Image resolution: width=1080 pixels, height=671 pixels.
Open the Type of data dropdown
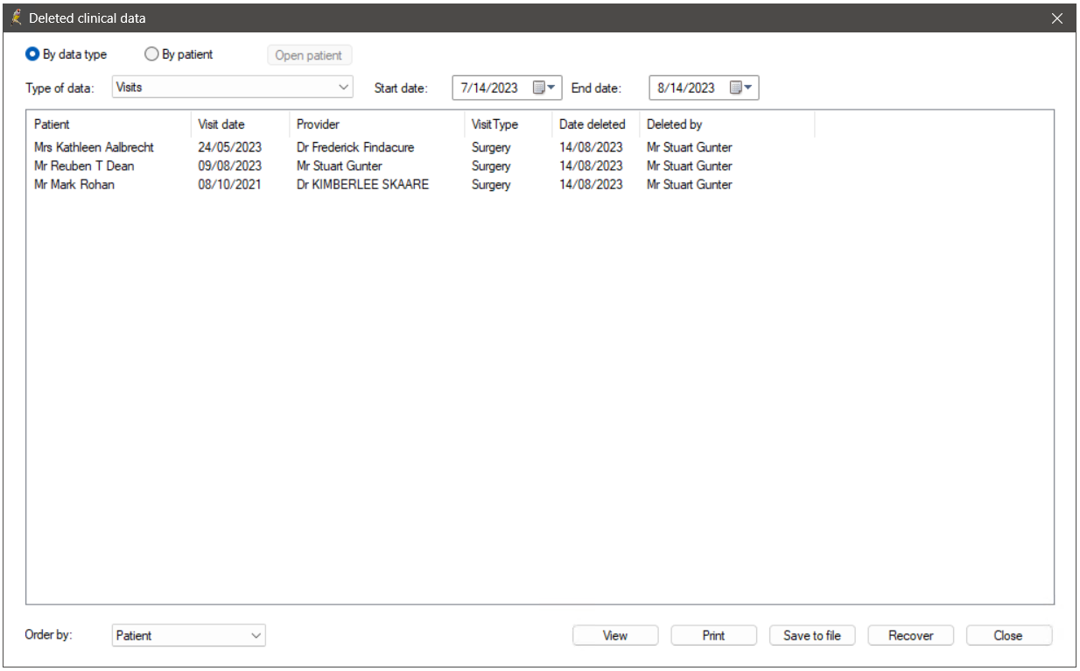(x=233, y=87)
